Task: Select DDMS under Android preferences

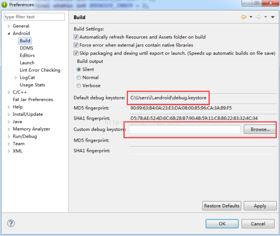Action: 26,48
